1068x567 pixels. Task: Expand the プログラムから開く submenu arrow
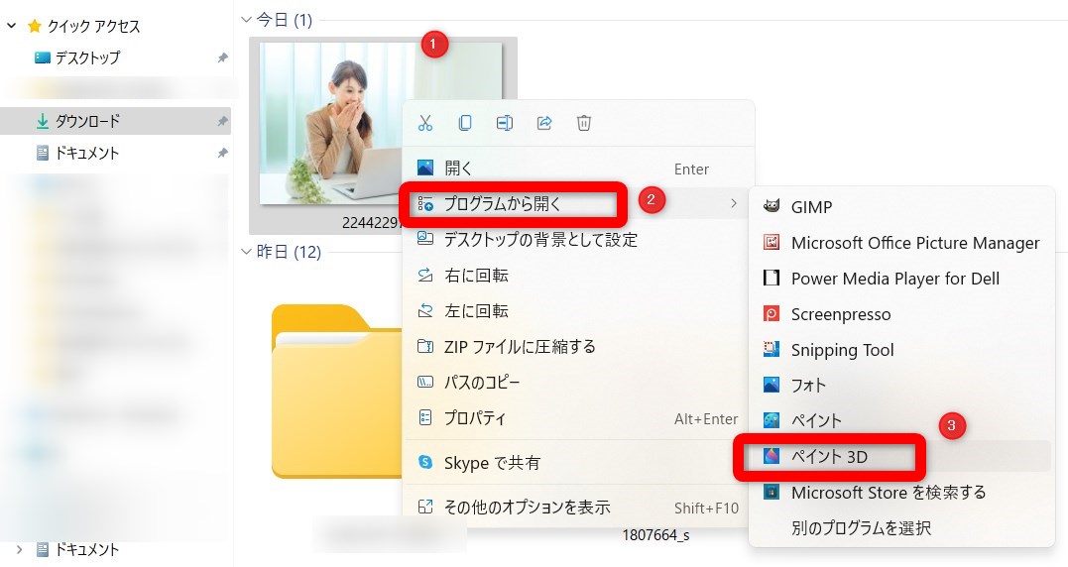pos(733,203)
